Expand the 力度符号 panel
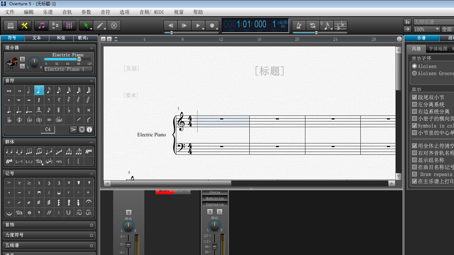 point(91,236)
